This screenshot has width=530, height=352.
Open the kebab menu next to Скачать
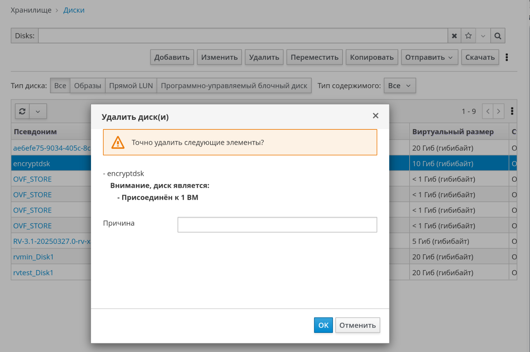(x=507, y=57)
